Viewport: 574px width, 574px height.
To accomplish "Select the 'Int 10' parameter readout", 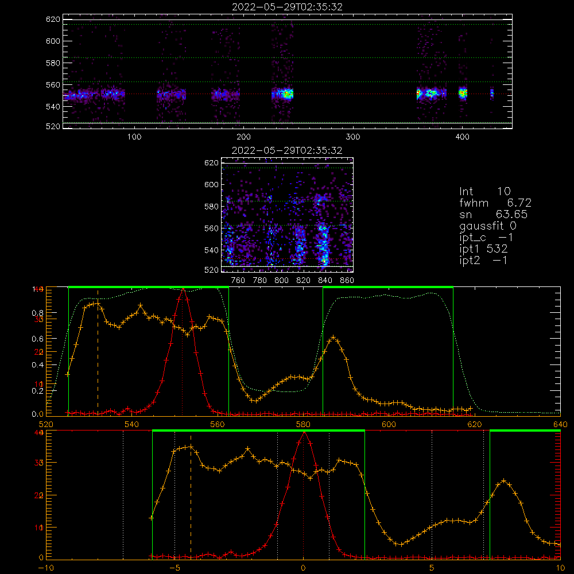I will [485, 191].
